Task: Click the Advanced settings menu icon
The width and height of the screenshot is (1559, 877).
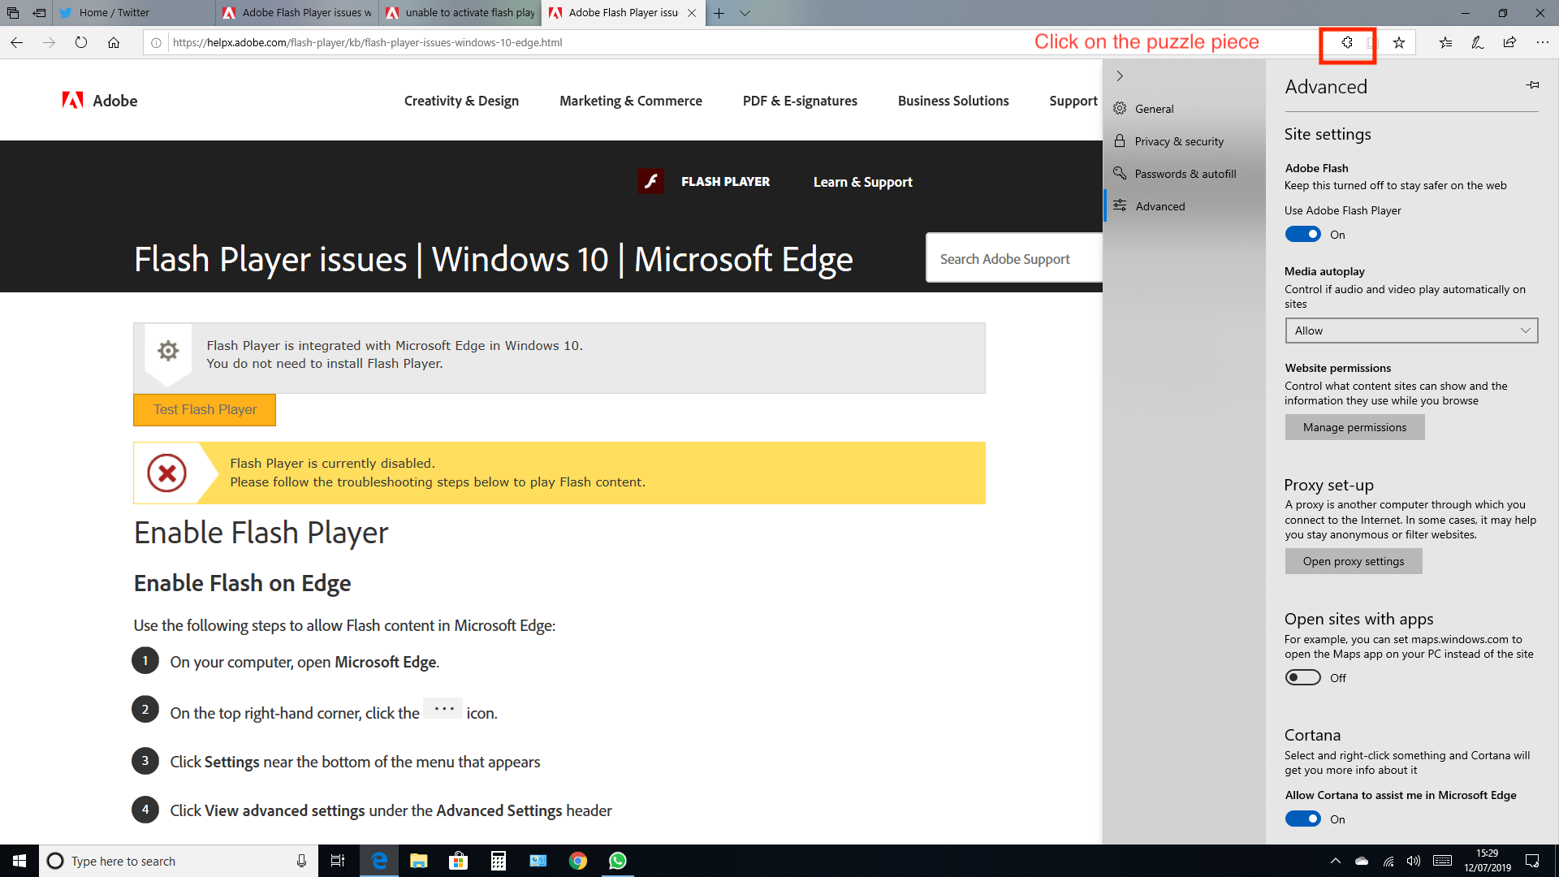Action: pos(1120,205)
